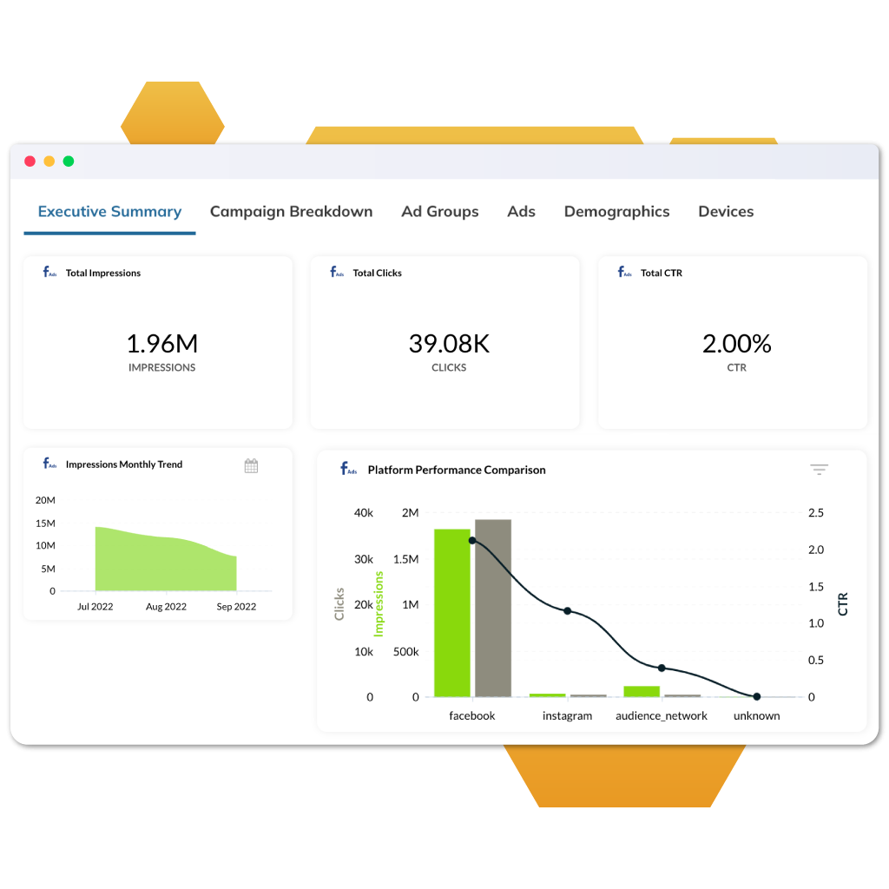Image resolution: width=889 pixels, height=889 pixels.
Task: Open the filter icon on Platform Performance Comparison
Action: pos(819,470)
